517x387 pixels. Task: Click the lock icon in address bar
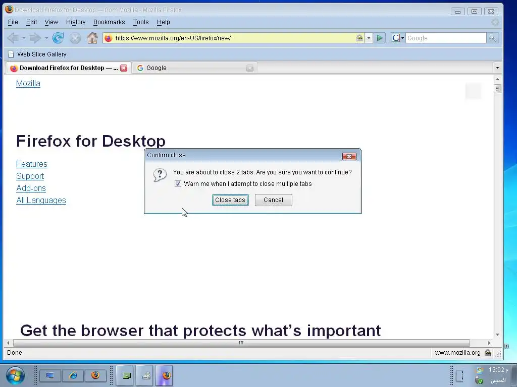pos(359,38)
